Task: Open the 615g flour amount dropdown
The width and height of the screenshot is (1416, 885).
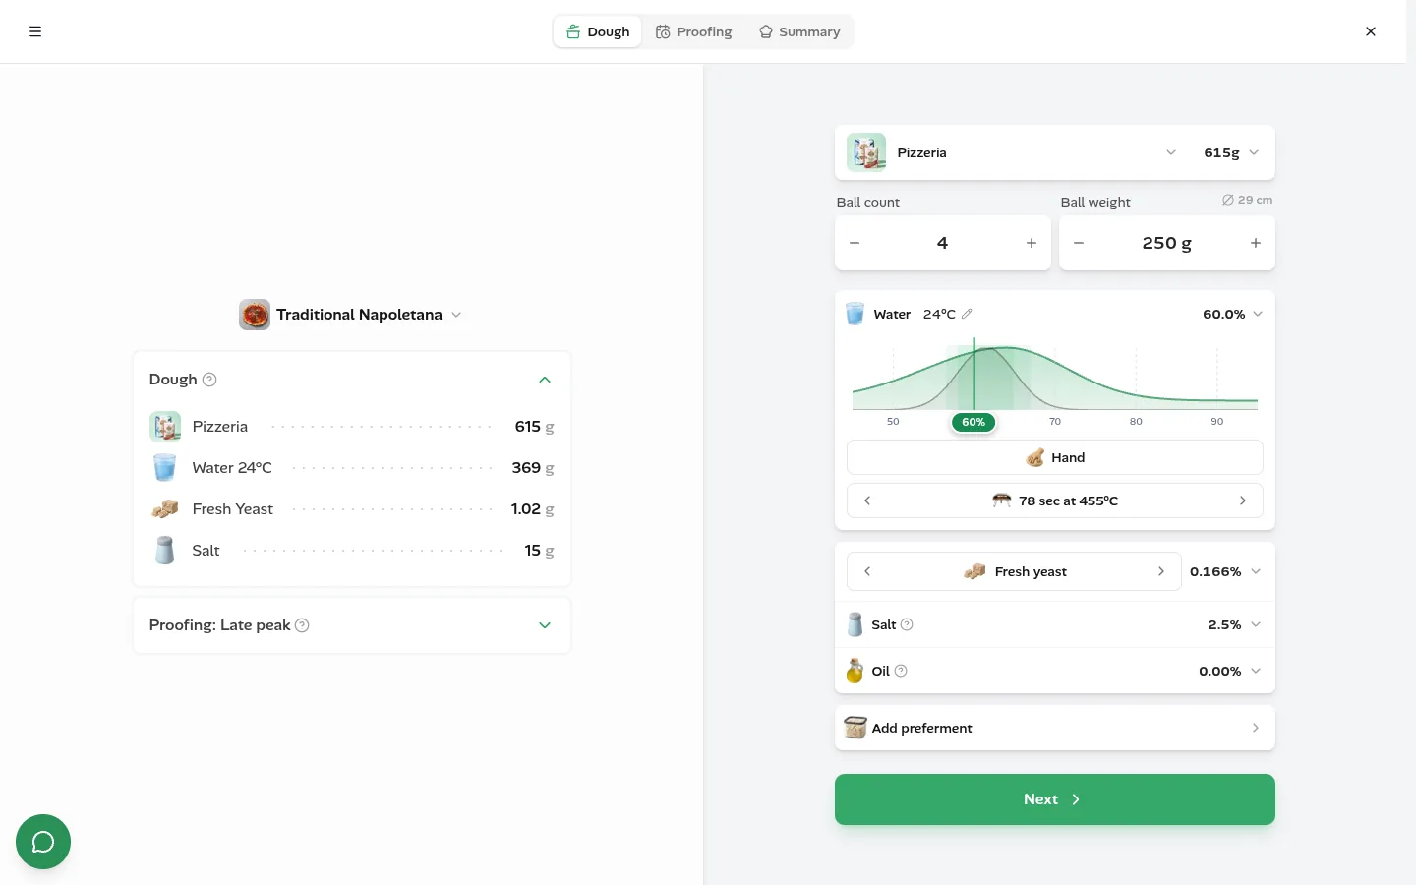Action: click(x=1231, y=152)
